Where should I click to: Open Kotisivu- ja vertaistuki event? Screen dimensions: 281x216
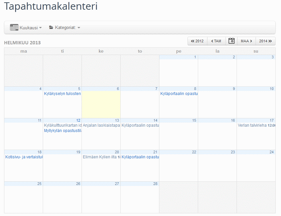click(x=24, y=157)
